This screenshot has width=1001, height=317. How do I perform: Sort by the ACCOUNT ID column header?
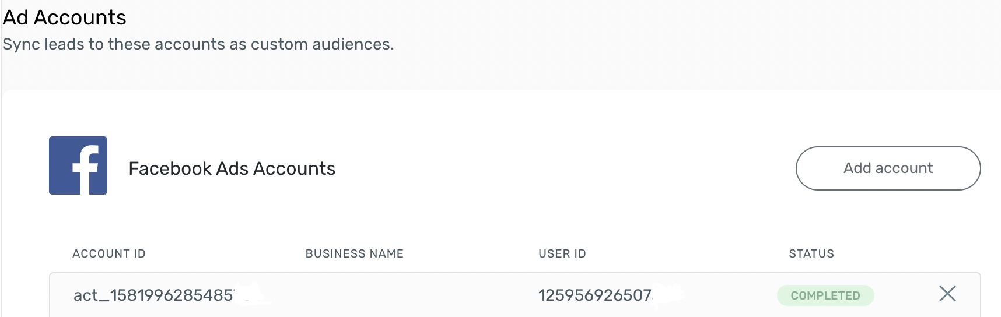click(x=109, y=253)
